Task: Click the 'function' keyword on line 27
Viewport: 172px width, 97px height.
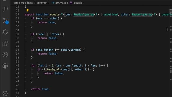Action: point(42,15)
